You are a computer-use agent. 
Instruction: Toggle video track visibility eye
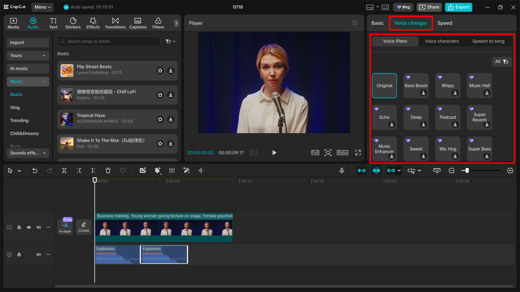point(29,227)
